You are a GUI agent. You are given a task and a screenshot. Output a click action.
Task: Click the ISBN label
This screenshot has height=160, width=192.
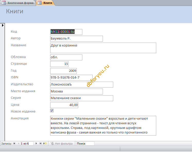click(14, 77)
